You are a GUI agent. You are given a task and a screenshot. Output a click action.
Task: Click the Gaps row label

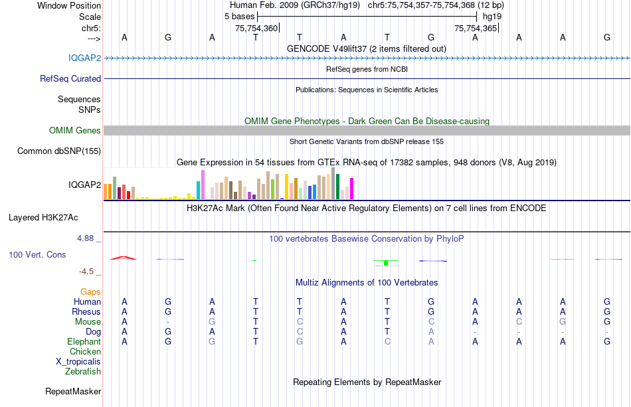90,292
